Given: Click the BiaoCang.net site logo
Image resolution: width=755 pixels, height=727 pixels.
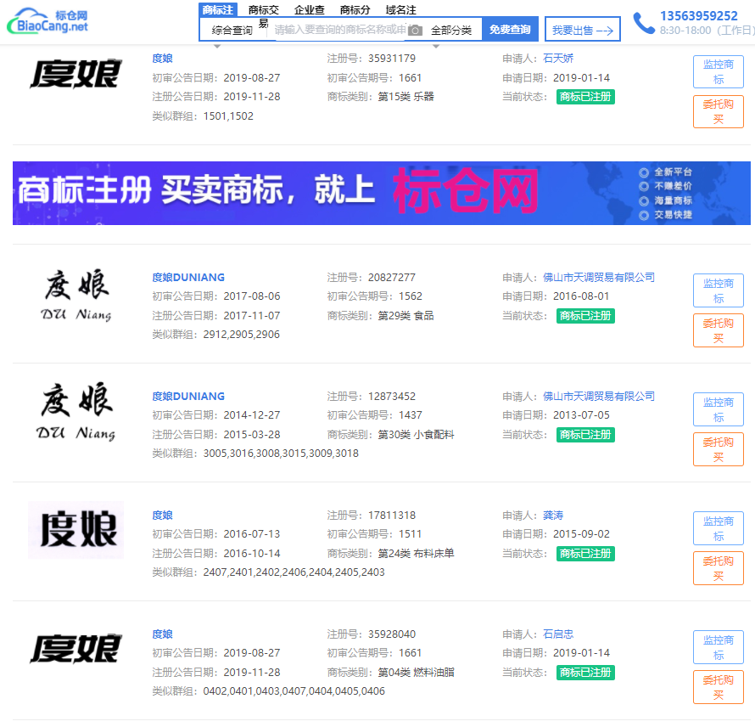Looking at the screenshot, I should [48, 21].
